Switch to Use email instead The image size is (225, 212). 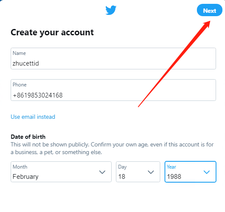pyautogui.click(x=33, y=117)
